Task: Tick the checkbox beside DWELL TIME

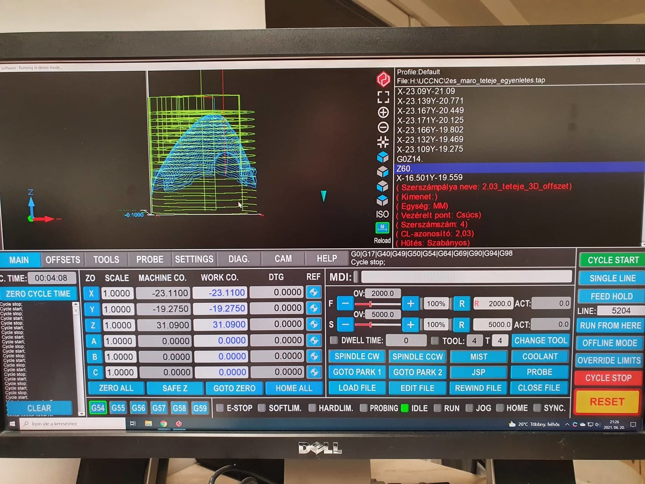Action: click(334, 341)
